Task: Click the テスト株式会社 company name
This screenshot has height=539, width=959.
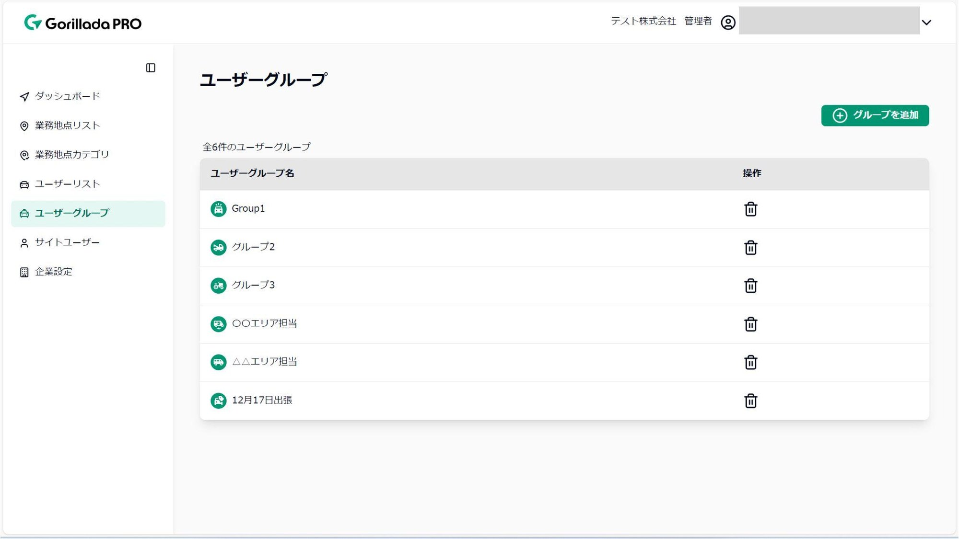Action: tap(643, 21)
